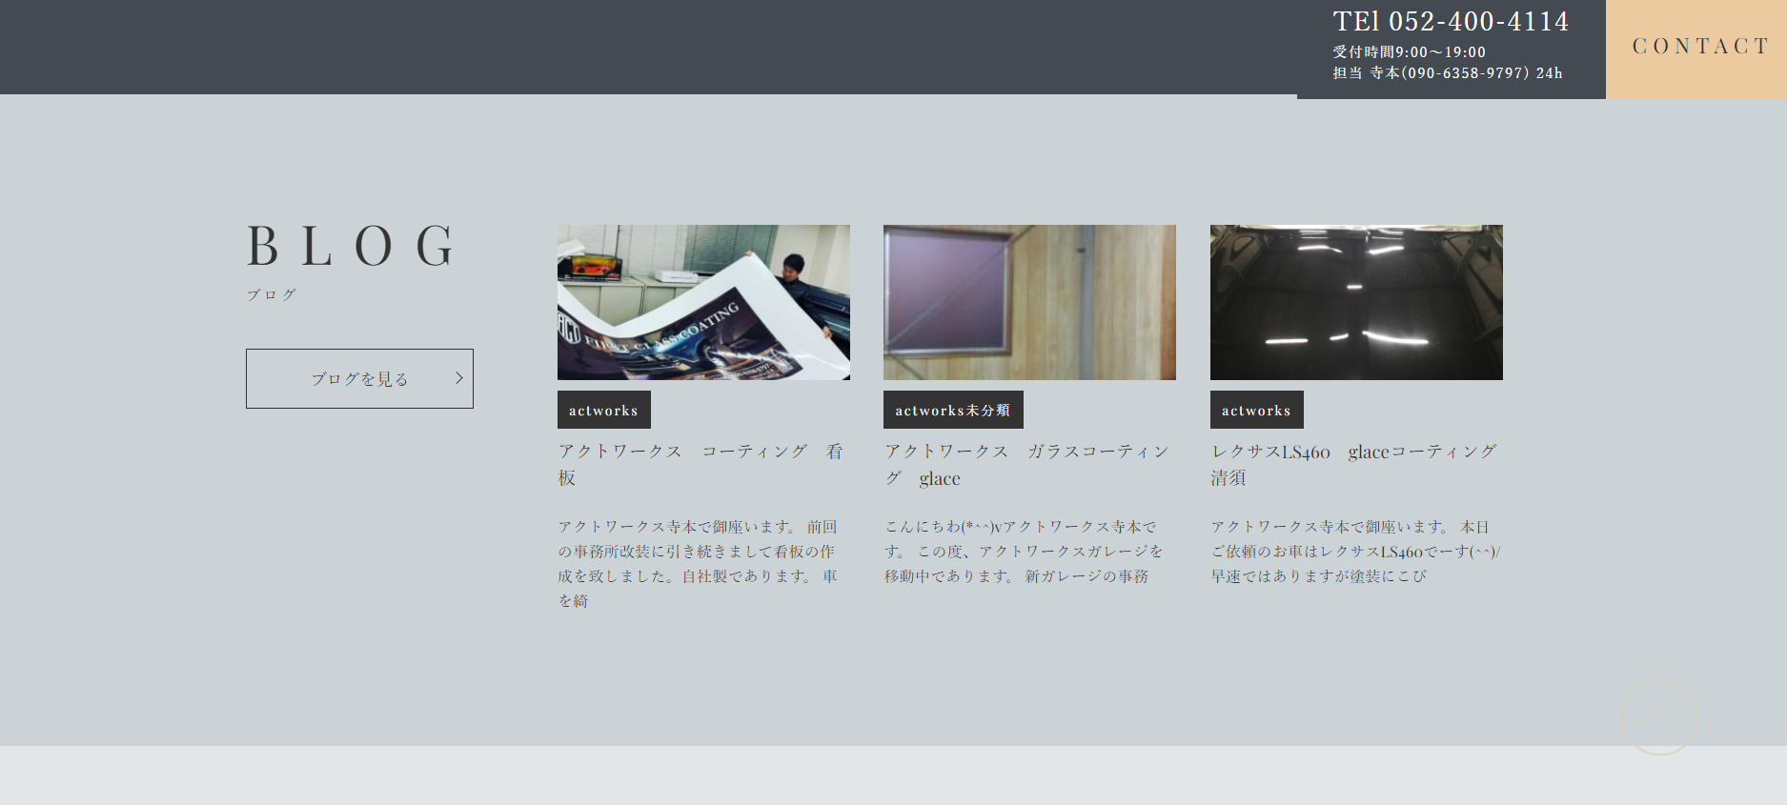Open post title アクトワークス ガラスコーティング glace
The image size is (1787, 805).
pyautogui.click(x=1026, y=464)
